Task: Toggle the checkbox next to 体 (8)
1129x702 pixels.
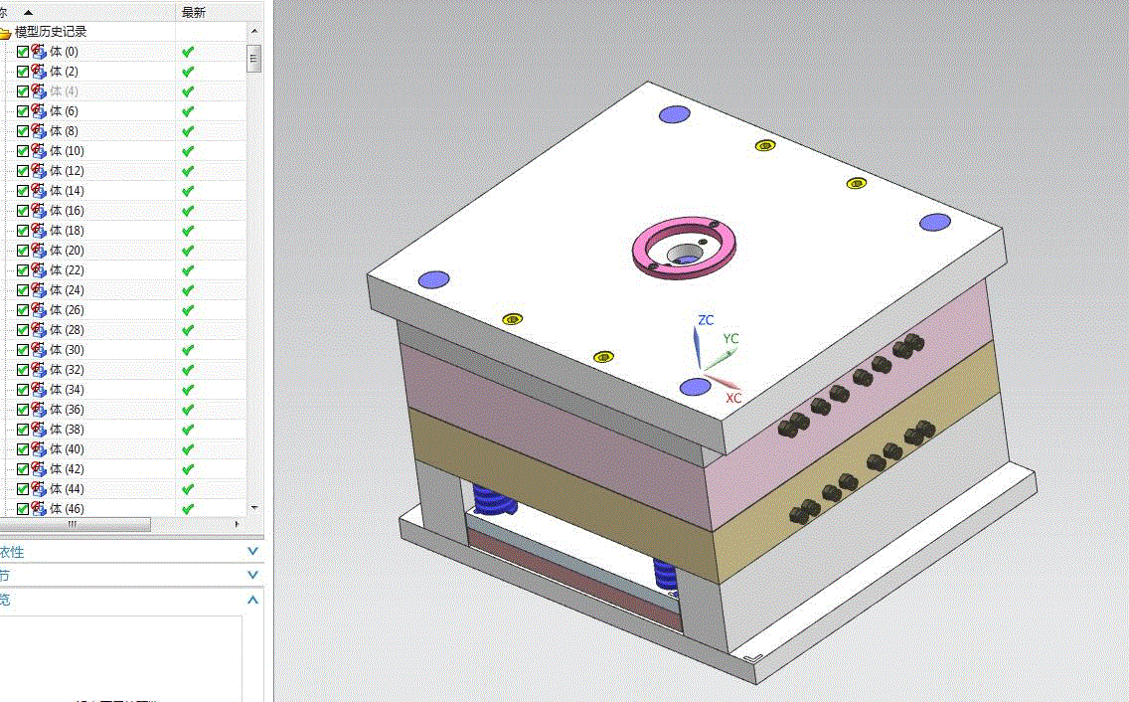Action: click(x=22, y=131)
